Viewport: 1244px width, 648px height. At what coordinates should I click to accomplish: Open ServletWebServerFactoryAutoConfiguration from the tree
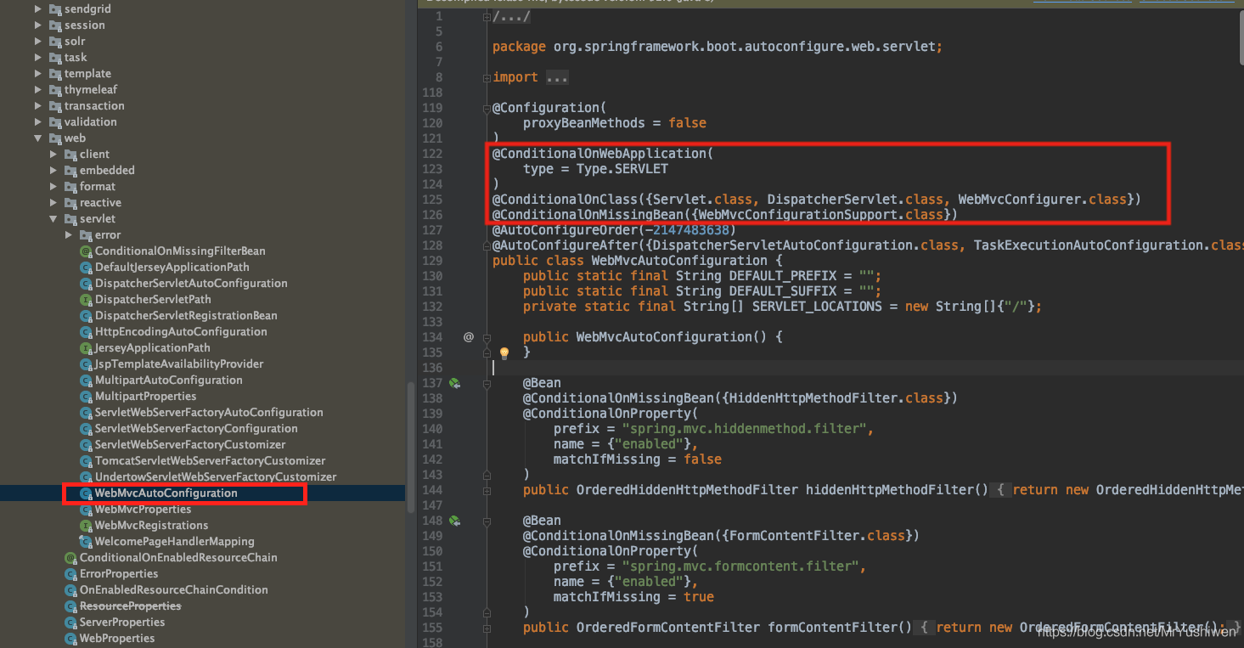[209, 413]
